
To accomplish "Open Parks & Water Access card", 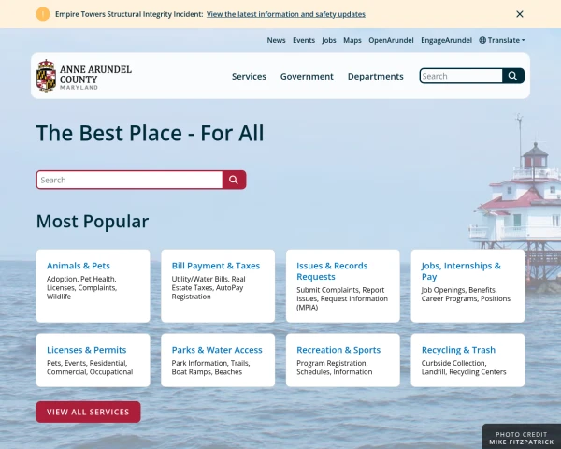I will coord(218,360).
